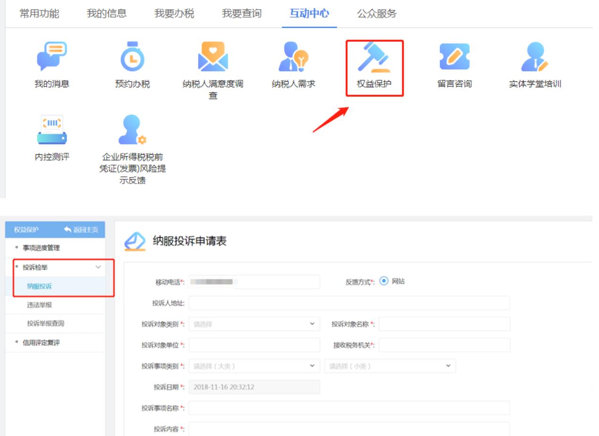Open 企业所得税税前凭证风险提示反馈 icon
599x436 pixels.
pos(132,130)
